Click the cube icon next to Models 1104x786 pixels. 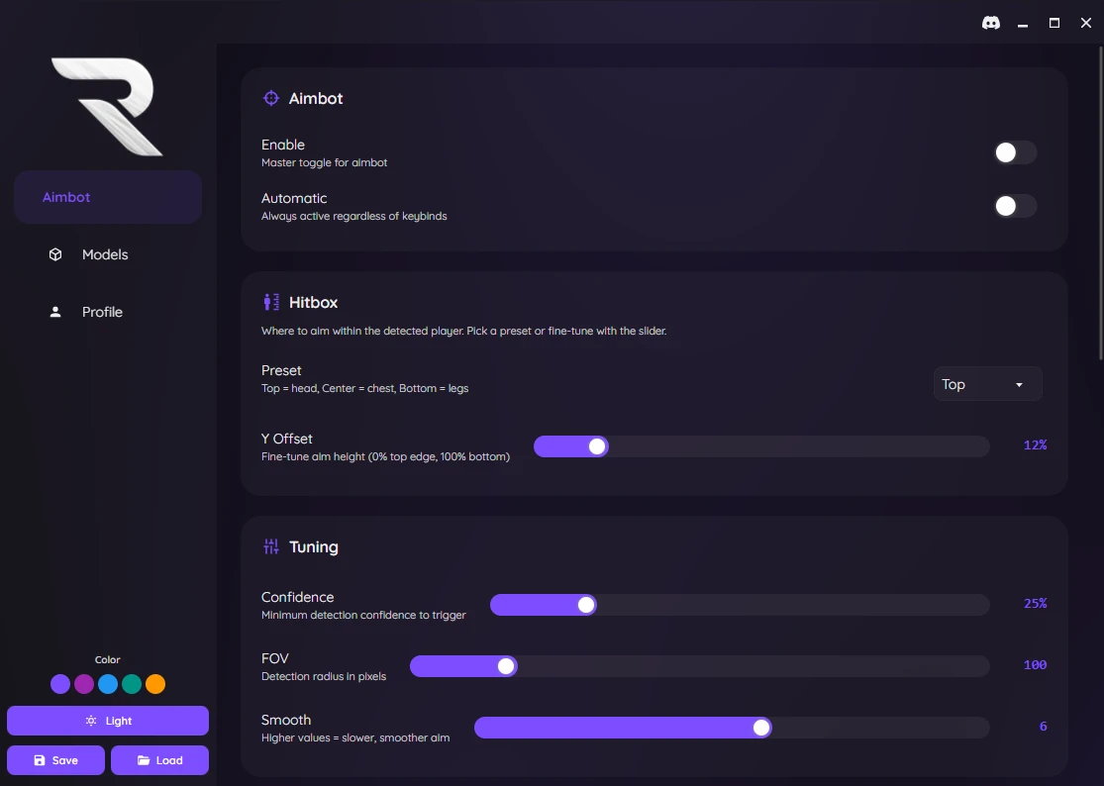pyautogui.click(x=55, y=254)
